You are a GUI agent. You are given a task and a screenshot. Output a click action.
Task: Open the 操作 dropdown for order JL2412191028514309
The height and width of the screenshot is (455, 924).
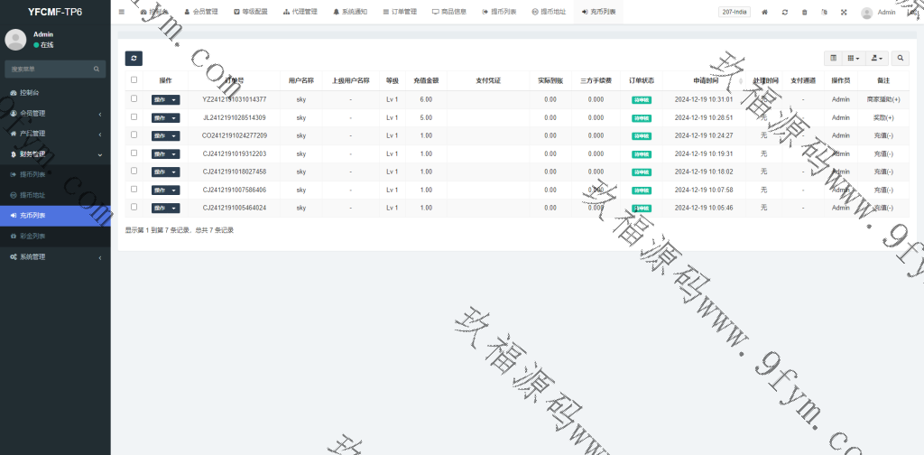point(165,117)
